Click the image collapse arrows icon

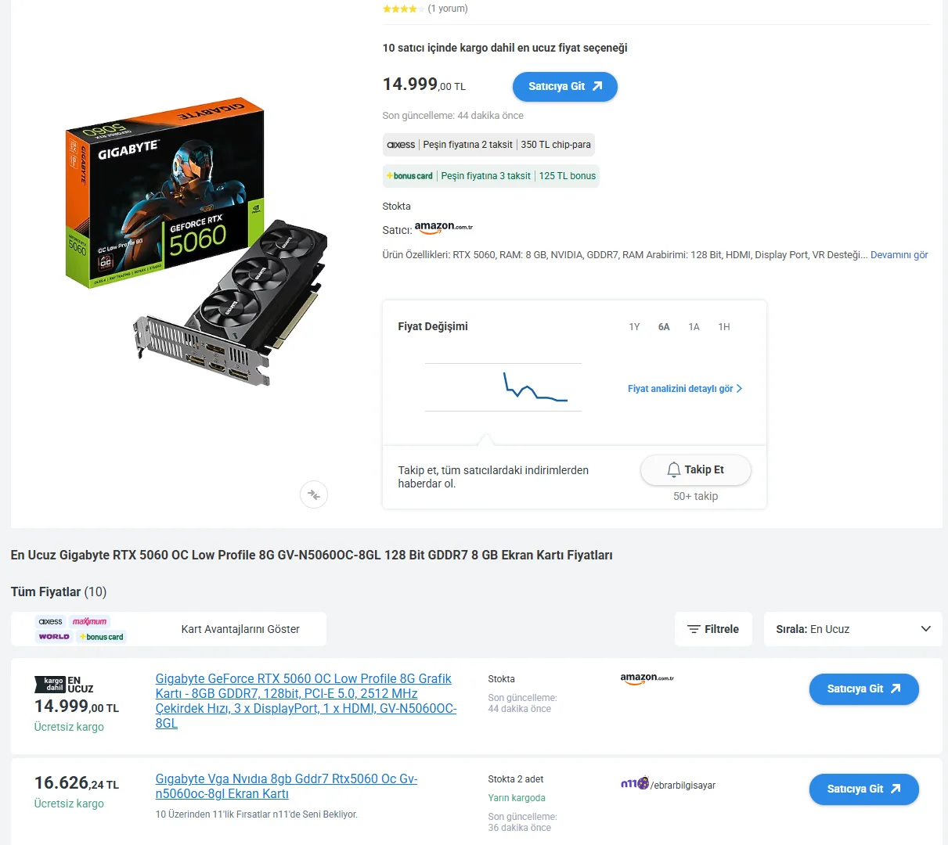click(314, 494)
